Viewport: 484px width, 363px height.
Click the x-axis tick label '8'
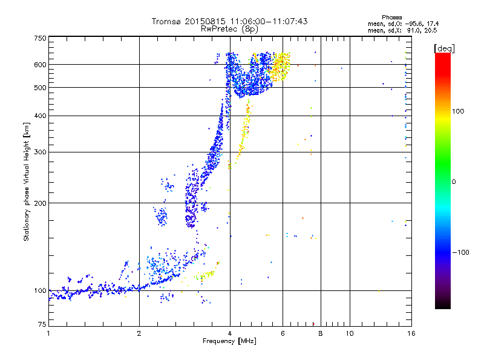coord(321,333)
